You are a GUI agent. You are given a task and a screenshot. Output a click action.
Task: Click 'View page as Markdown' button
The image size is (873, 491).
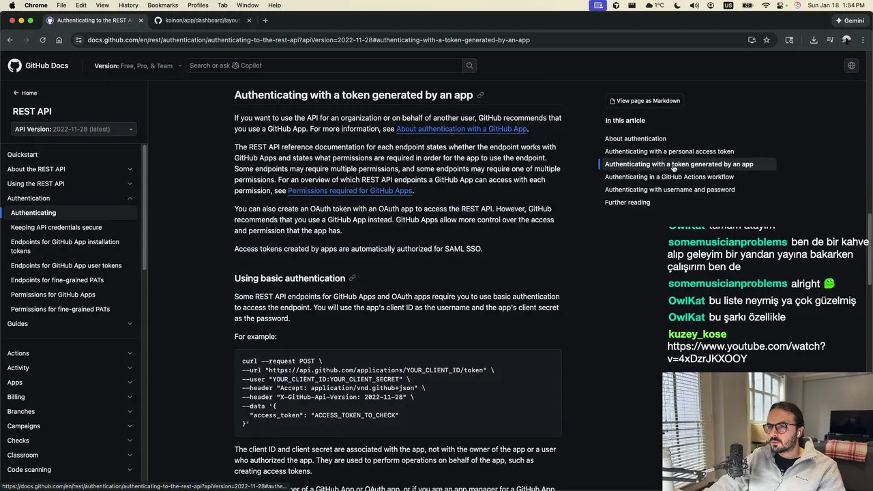point(645,101)
